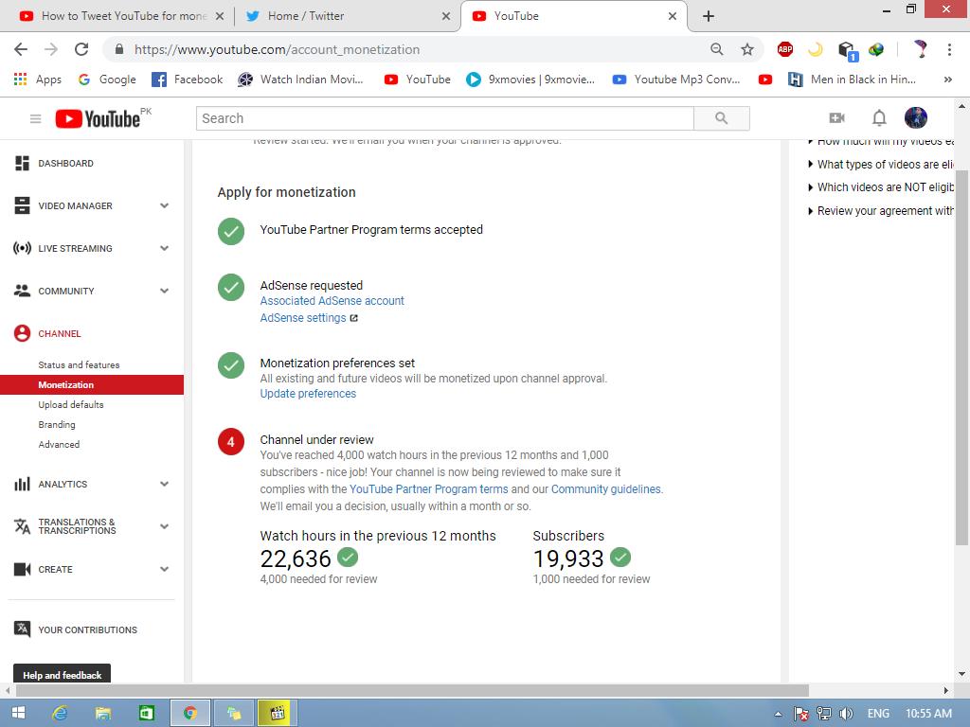Open Chrome from the taskbar
This screenshot has height=727, width=970.
[x=189, y=714]
